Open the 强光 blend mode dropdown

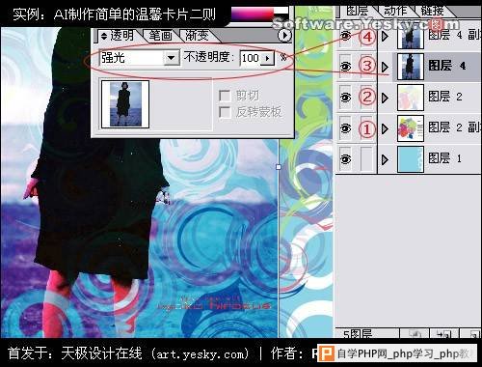(171, 58)
